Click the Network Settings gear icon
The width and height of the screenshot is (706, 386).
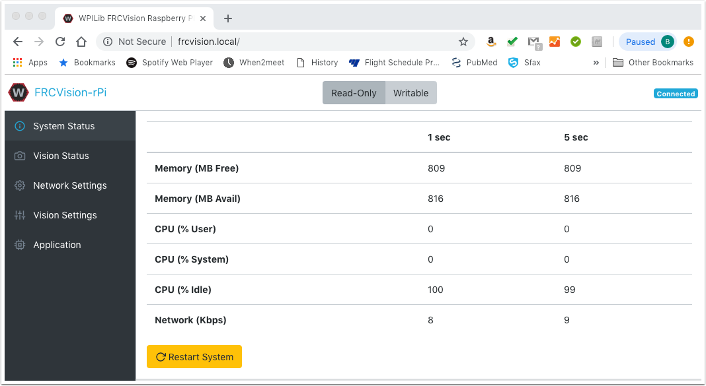click(20, 185)
